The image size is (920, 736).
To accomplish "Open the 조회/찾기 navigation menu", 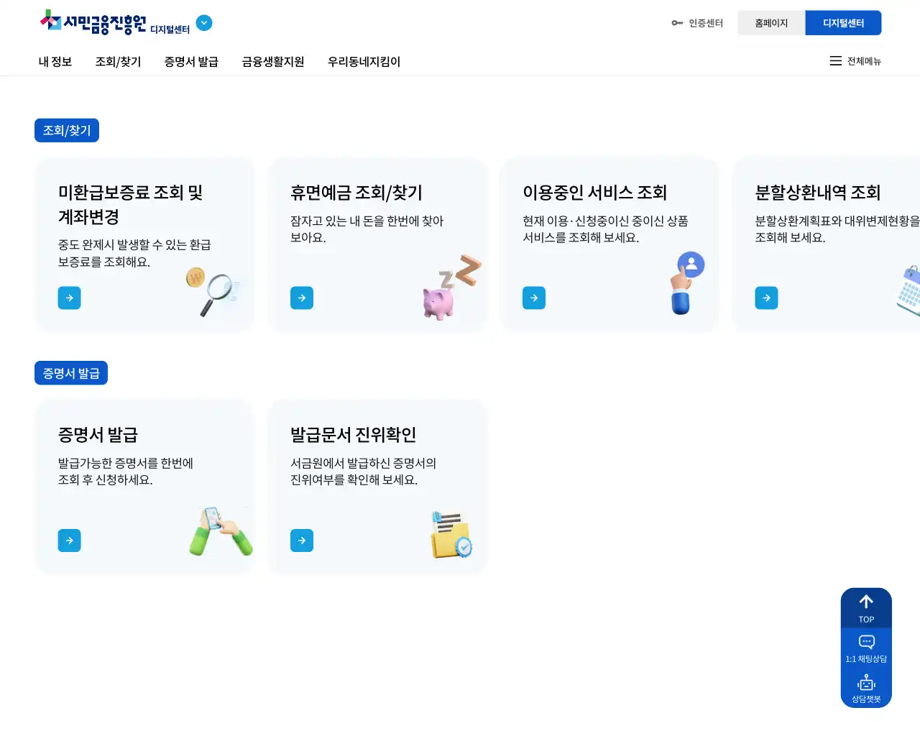I will 118,62.
